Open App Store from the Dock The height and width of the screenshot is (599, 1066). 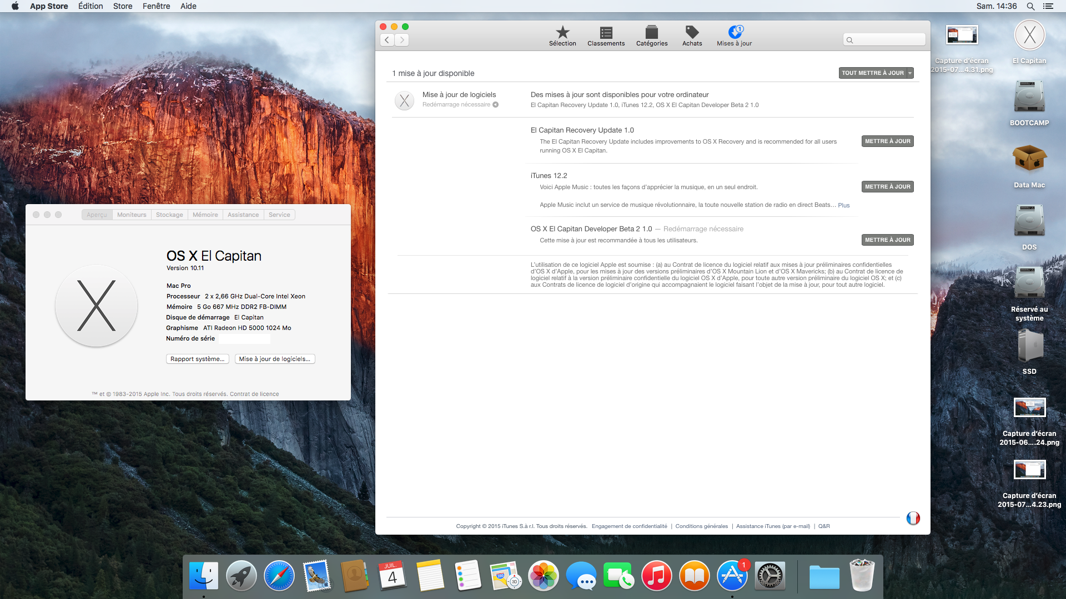coord(732,576)
